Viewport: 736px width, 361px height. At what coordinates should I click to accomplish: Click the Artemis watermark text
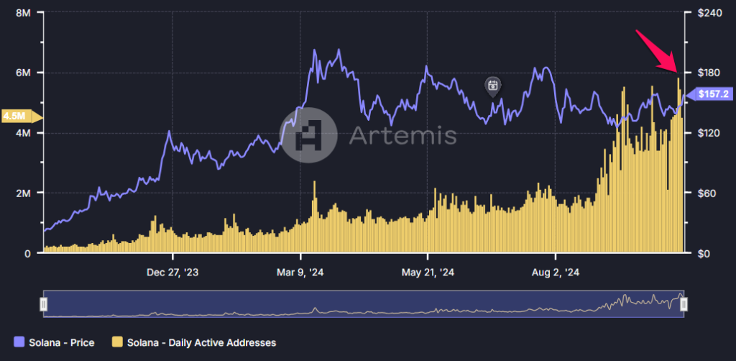click(x=402, y=136)
